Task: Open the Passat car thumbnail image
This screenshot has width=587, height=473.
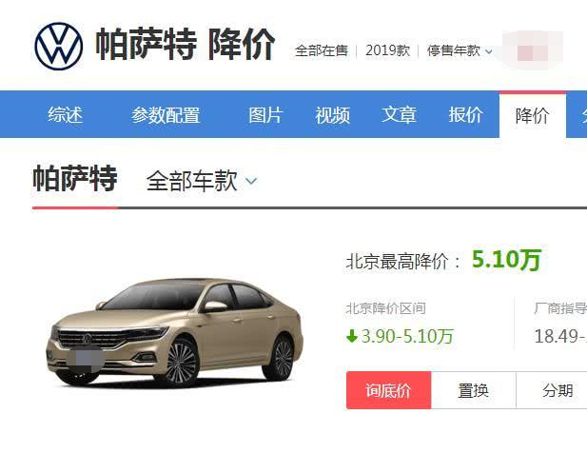Action: pos(175,332)
